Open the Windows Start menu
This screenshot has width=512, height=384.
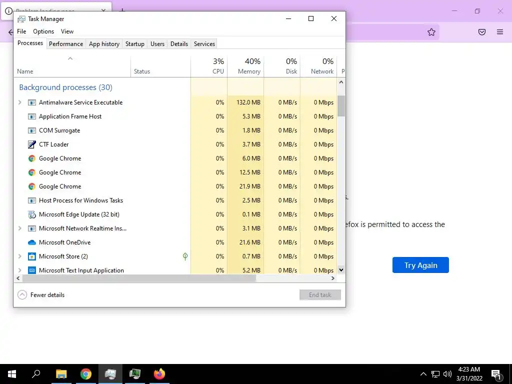click(12, 374)
